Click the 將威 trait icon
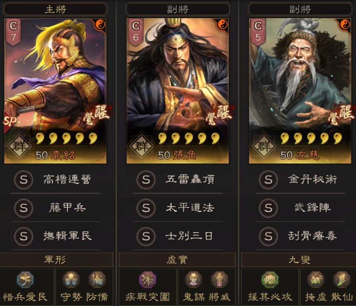This screenshot has height=306, width=356. (x=219, y=279)
